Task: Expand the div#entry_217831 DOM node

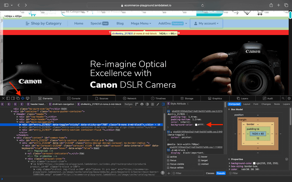Action: (20, 125)
